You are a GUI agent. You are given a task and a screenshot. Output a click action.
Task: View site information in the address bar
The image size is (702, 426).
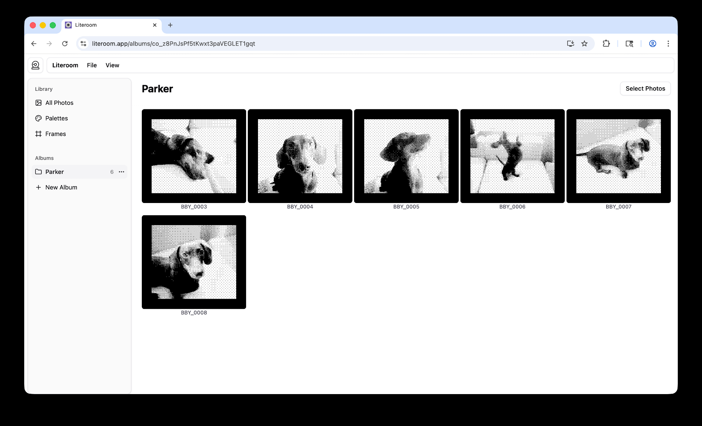click(x=84, y=43)
